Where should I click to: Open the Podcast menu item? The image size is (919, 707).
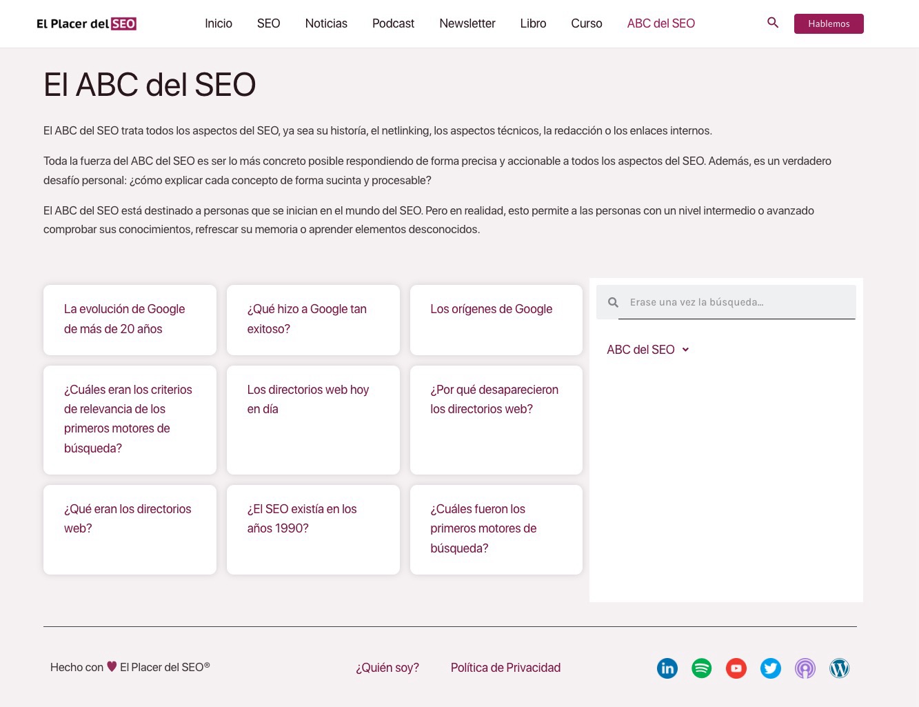[x=393, y=23]
